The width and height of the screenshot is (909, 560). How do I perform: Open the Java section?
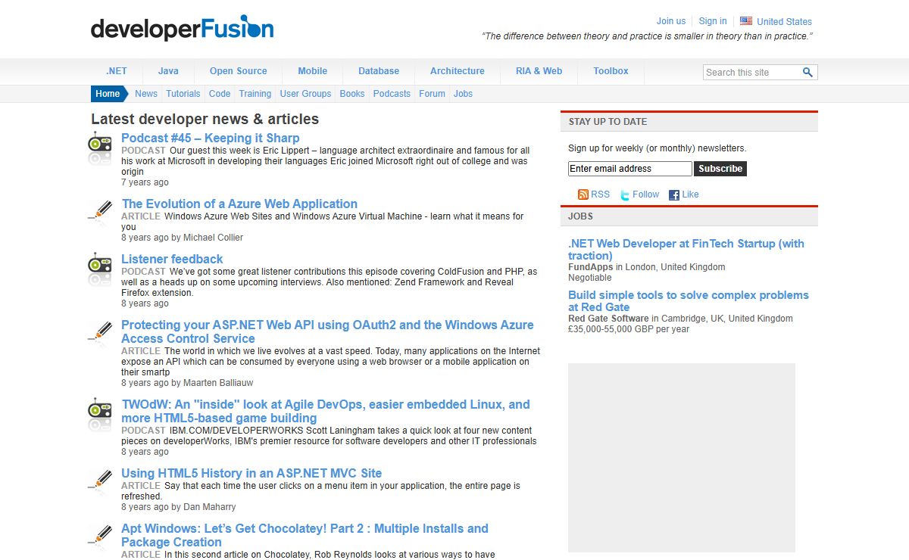(168, 71)
